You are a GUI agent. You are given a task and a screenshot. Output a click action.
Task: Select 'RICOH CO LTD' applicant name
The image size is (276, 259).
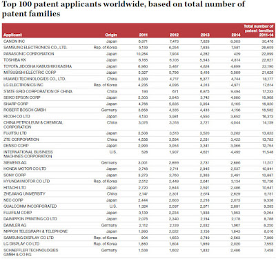coord(17,116)
